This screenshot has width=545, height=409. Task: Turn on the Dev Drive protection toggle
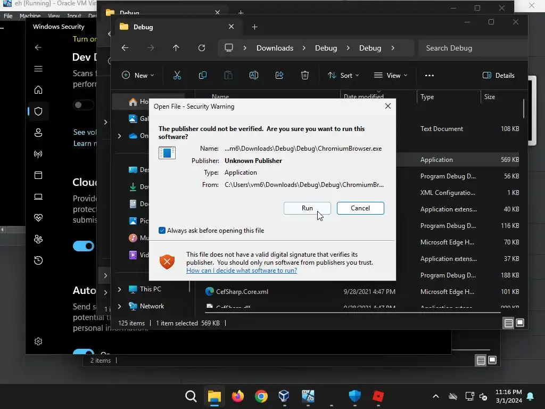(x=83, y=105)
